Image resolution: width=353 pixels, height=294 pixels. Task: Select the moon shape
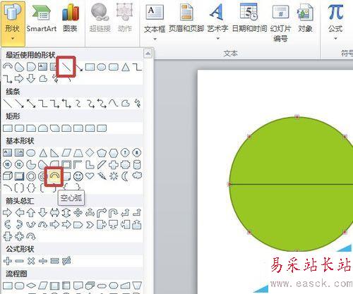pyautogui.click(x=125, y=176)
